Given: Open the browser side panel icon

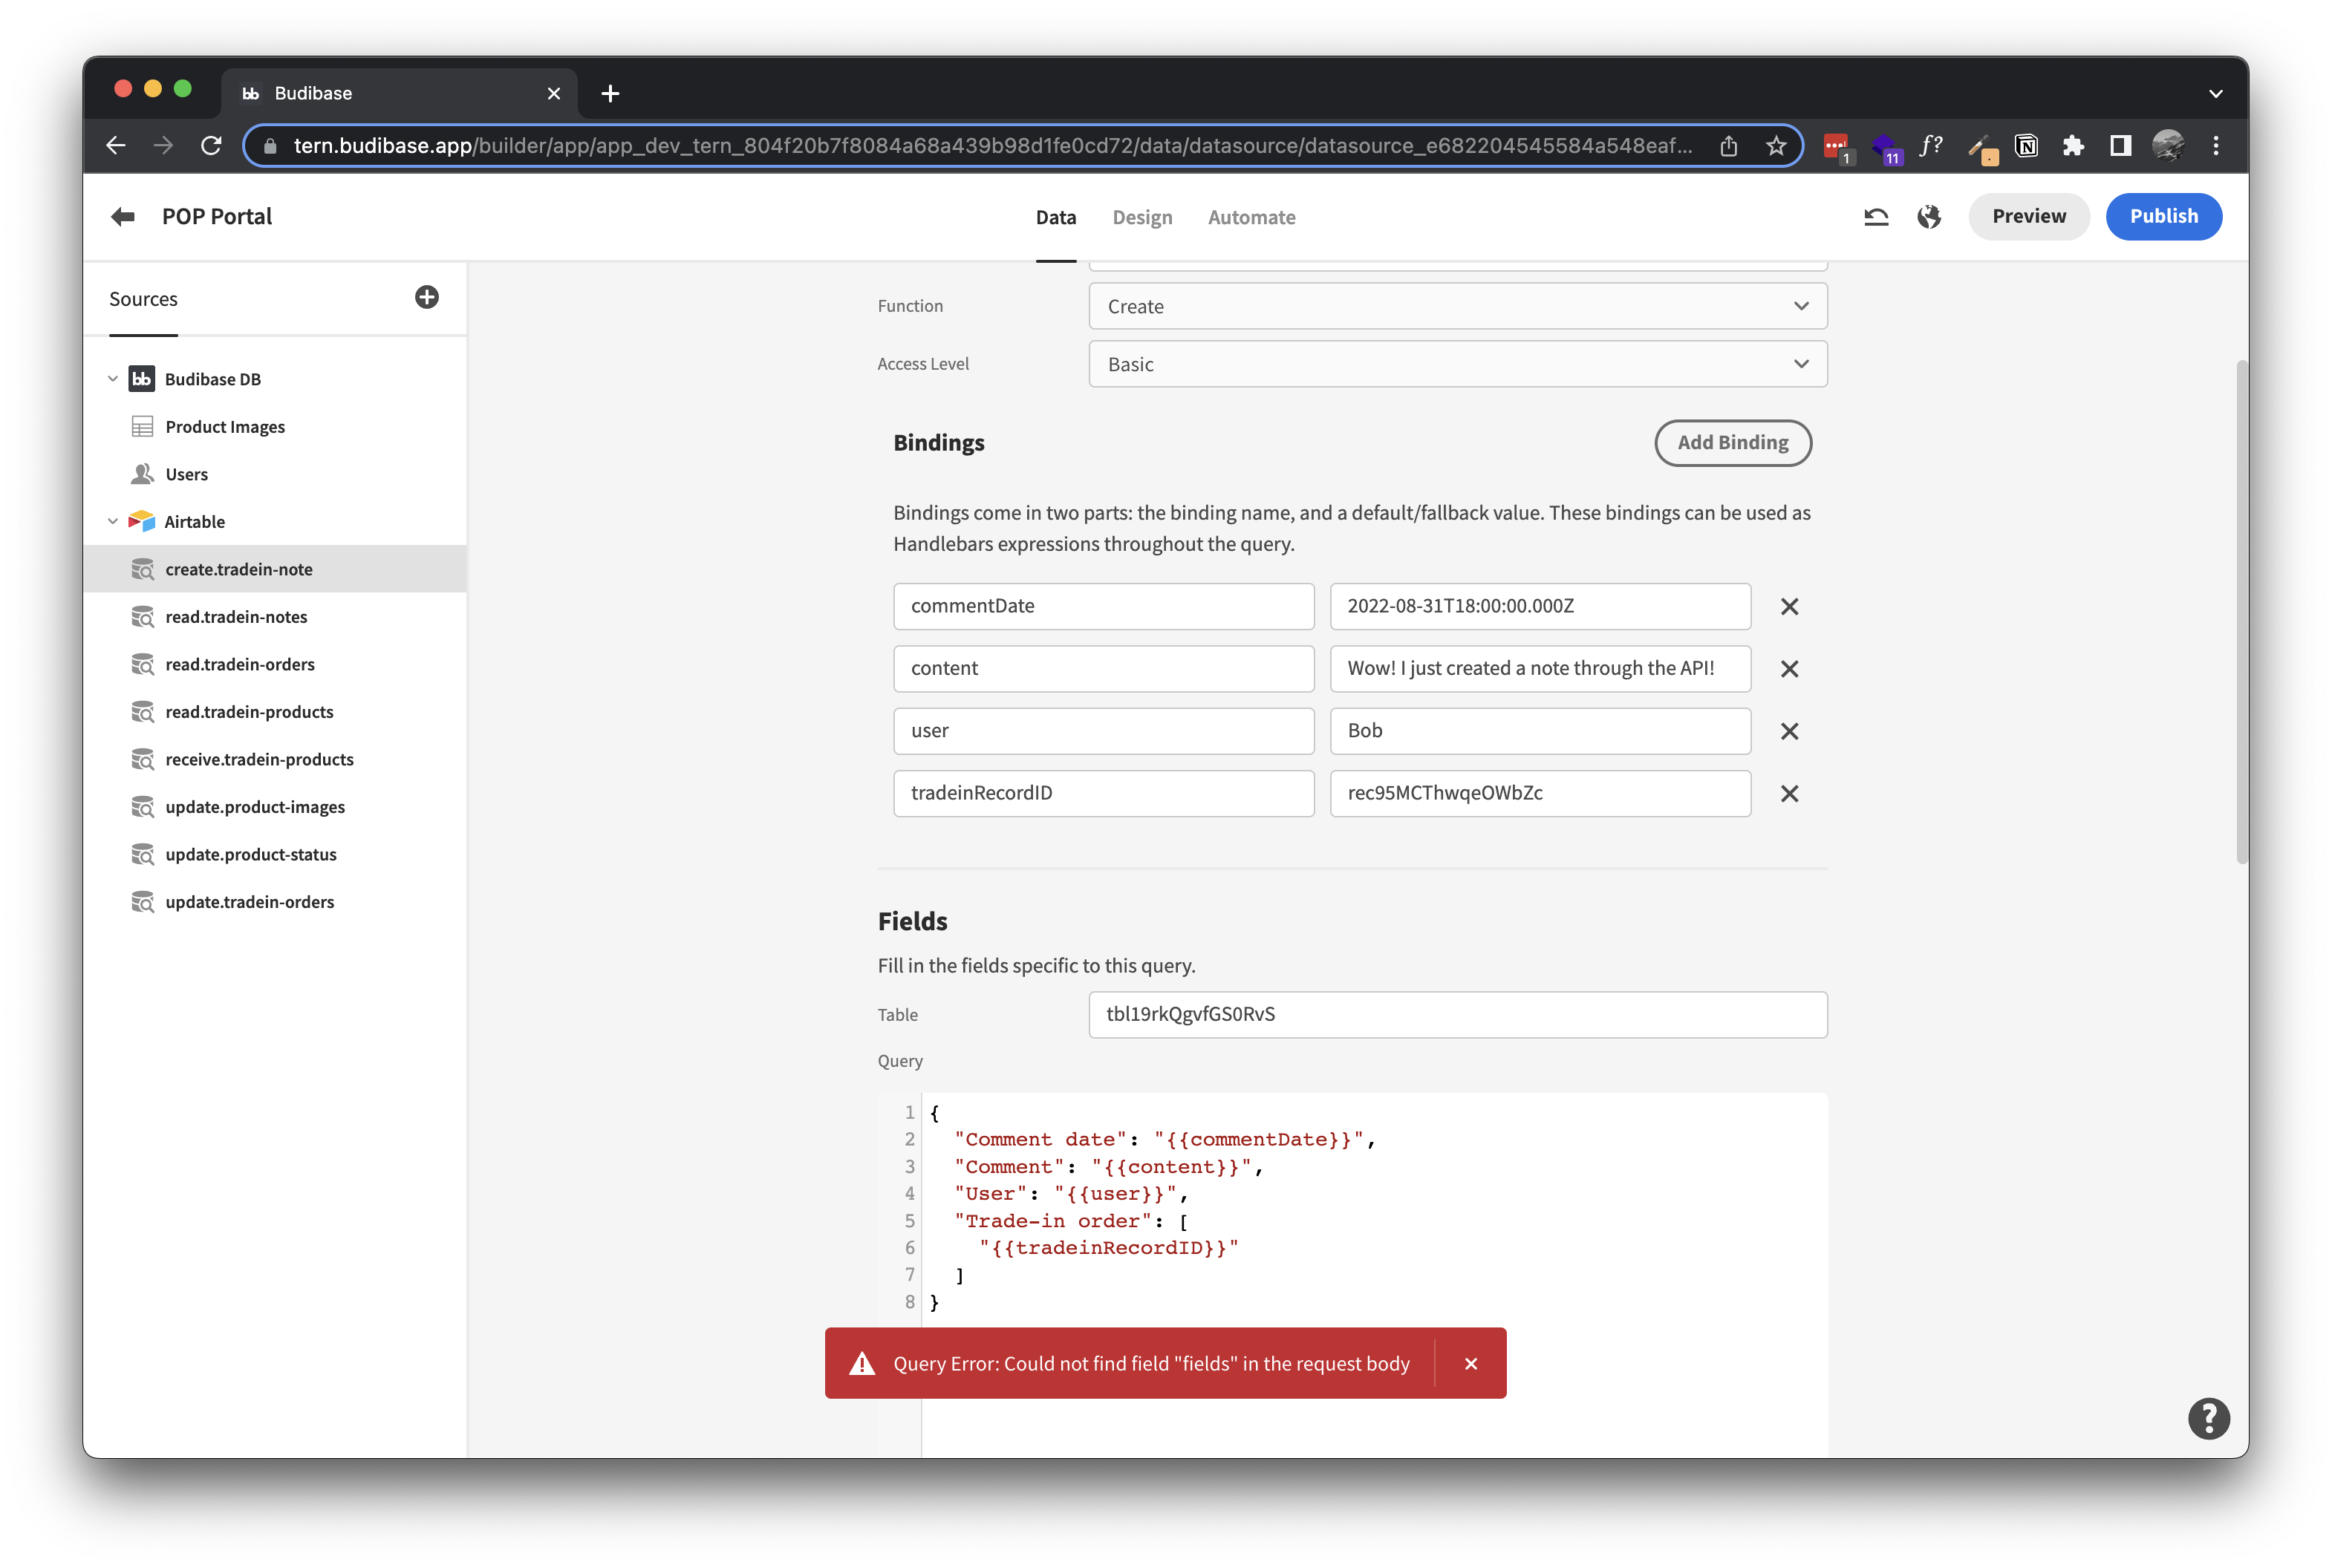Looking at the screenshot, I should (x=2120, y=146).
